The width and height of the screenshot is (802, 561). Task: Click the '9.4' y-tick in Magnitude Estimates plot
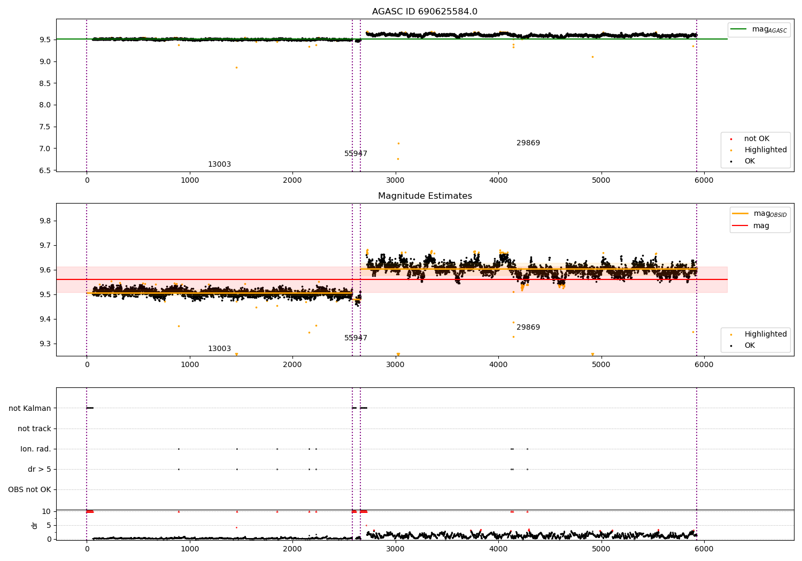tap(45, 320)
